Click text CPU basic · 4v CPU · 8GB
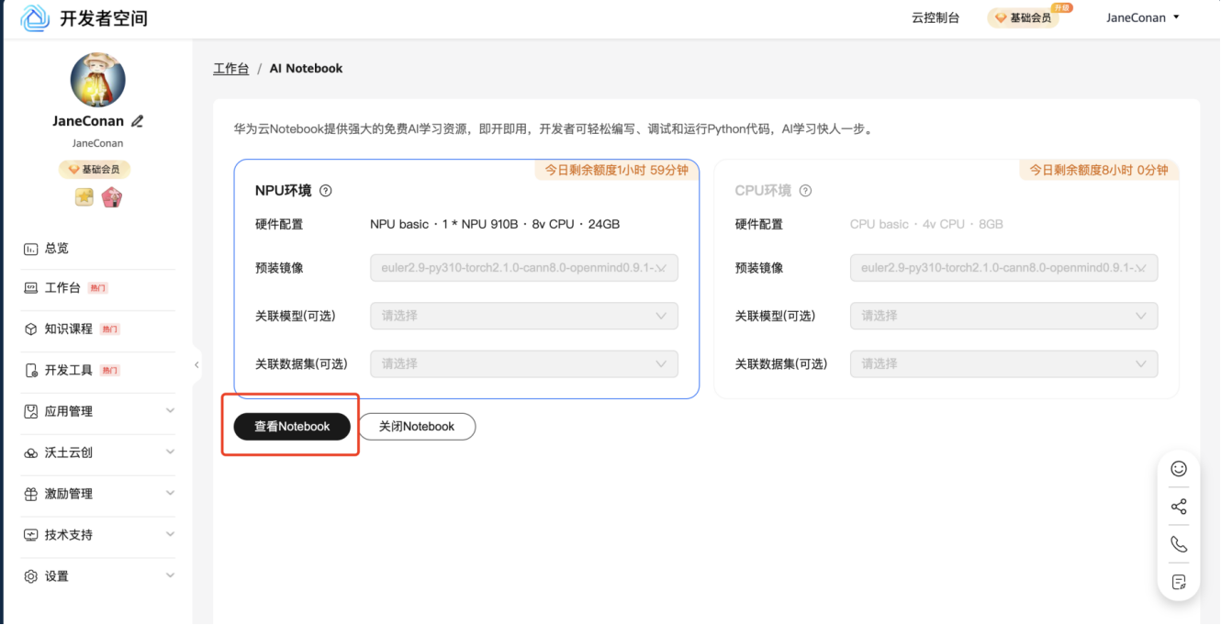The height and width of the screenshot is (625, 1221). (x=926, y=224)
